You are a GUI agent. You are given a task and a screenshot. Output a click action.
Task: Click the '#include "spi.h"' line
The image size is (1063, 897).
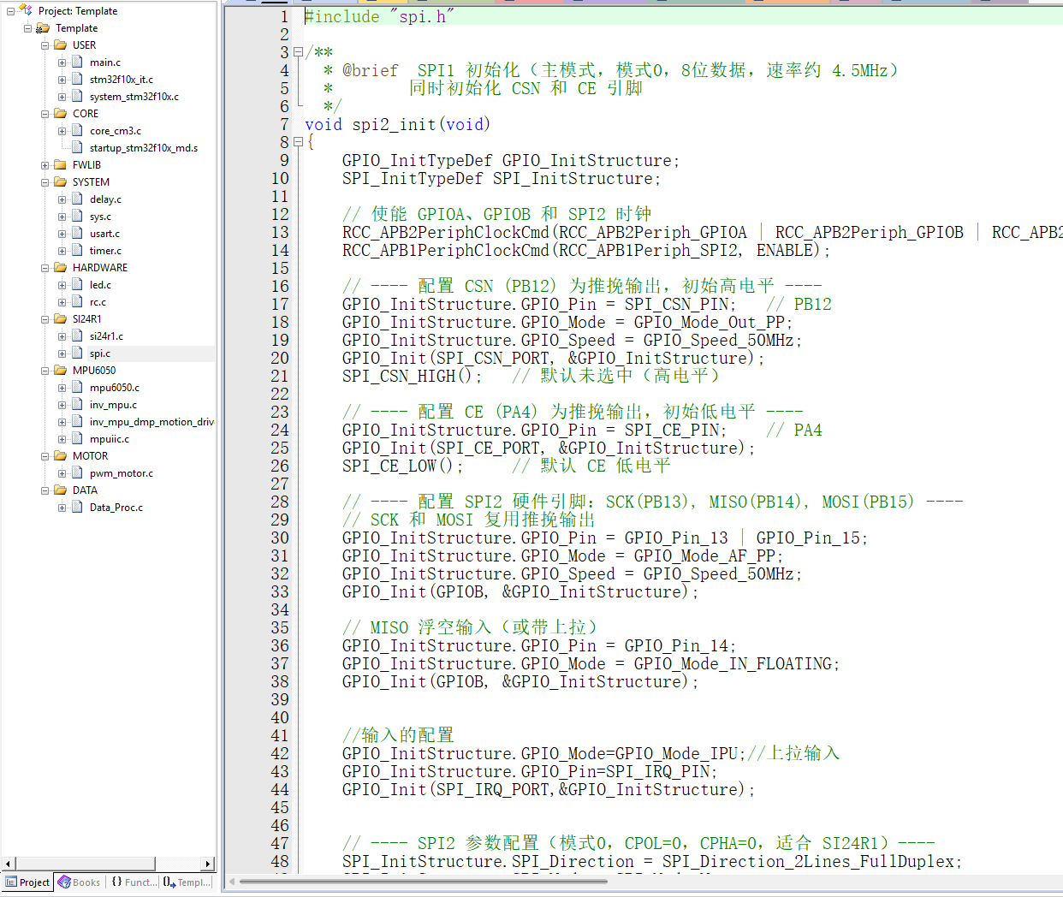coord(379,16)
